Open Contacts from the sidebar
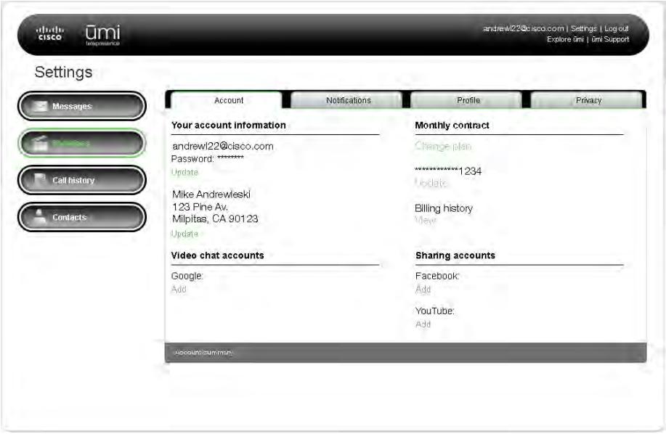This screenshot has width=666, height=434. [x=82, y=217]
